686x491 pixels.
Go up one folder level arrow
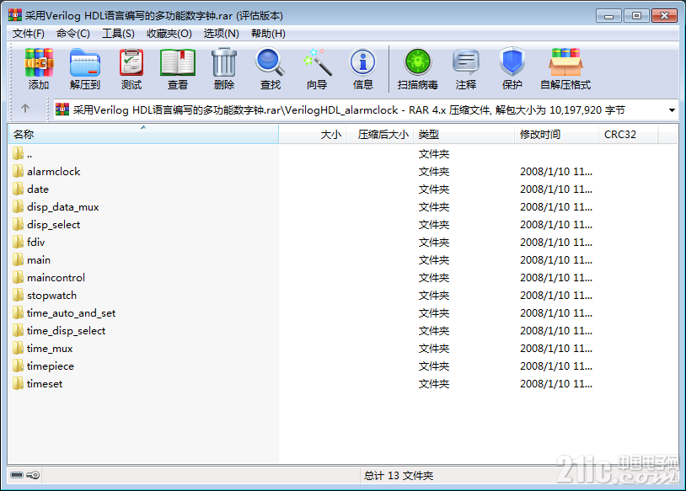[x=25, y=109]
